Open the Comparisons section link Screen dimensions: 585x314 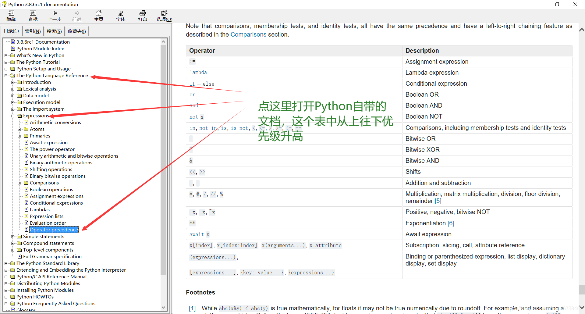[248, 34]
